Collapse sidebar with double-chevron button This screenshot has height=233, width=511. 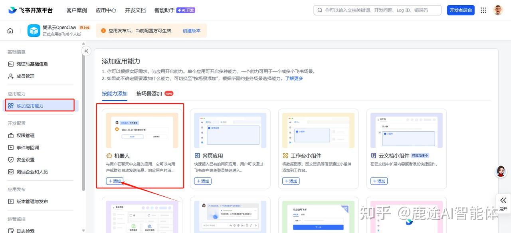coord(86,51)
